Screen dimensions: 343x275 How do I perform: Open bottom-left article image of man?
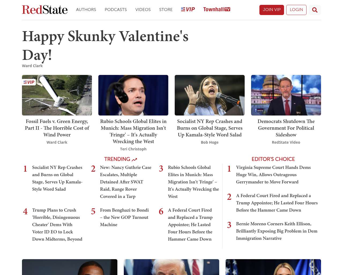[x=70, y=267]
